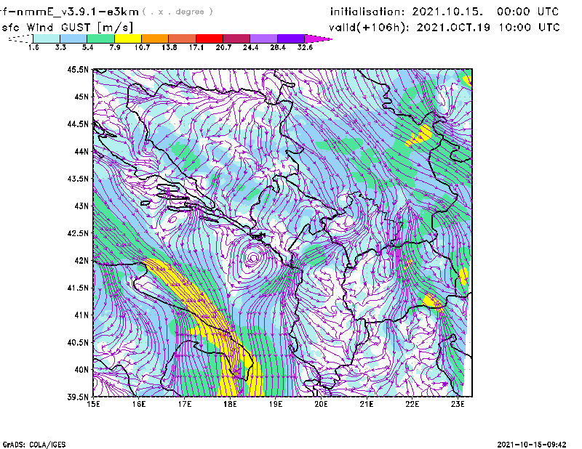Image resolution: width=582 pixels, height=449 pixels.
Task: Click the valid date '2021.OCT.19'
Action: click(x=453, y=28)
